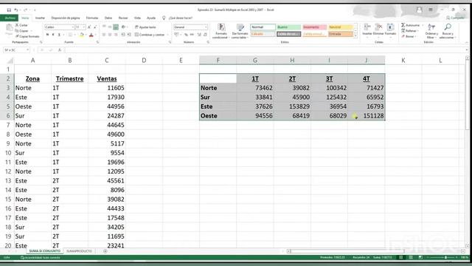472x266 pixels.
Task: Increase indent in alignment group
Action: pyautogui.click(x=129, y=35)
